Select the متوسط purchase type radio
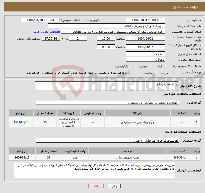Image resolution: width=205 pixels, height=193 pixels. 156,72
